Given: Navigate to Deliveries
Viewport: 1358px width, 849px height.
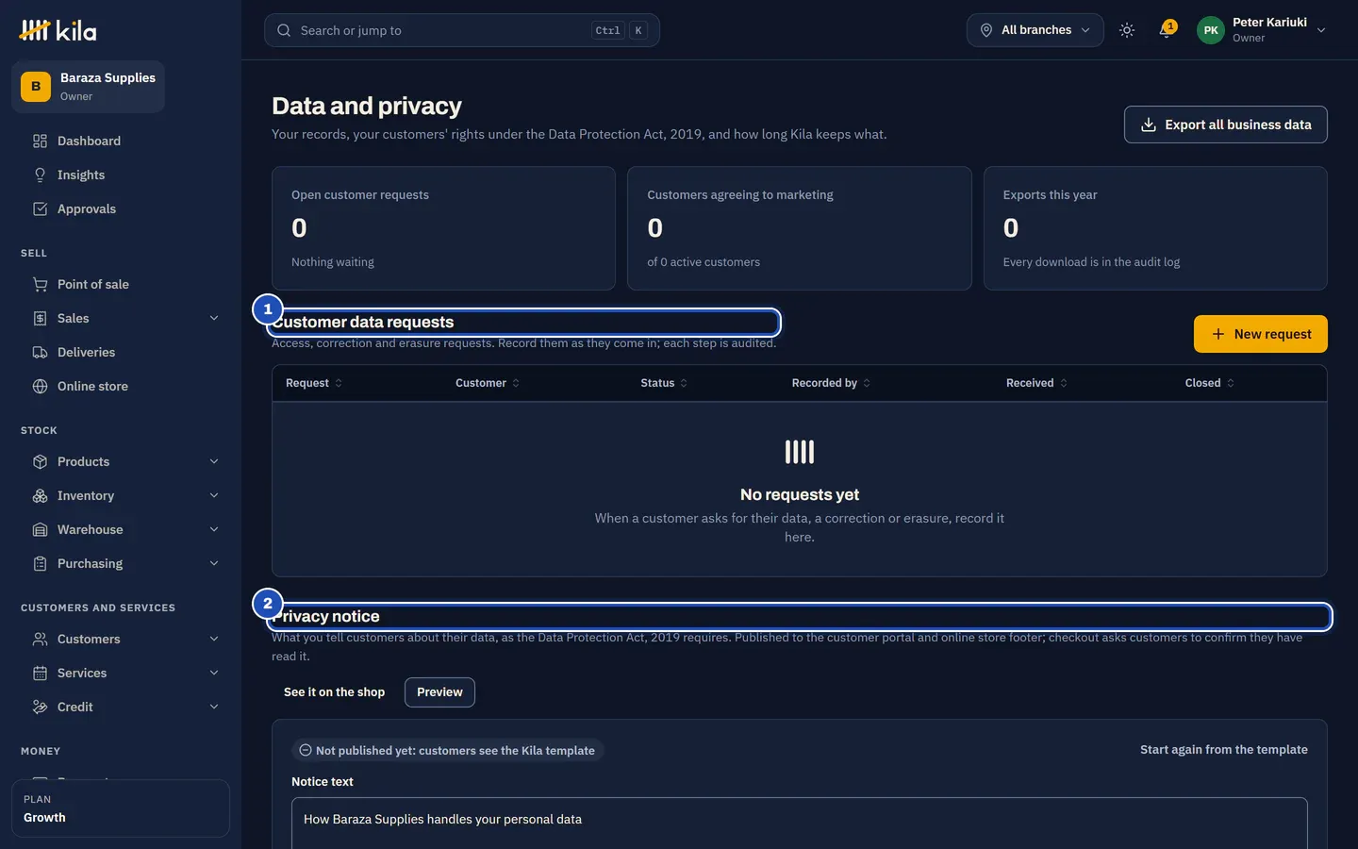Looking at the screenshot, I should point(121,352).
